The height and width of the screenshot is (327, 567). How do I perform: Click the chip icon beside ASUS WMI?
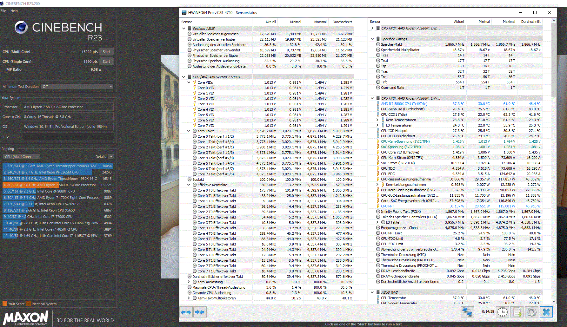[x=378, y=292]
